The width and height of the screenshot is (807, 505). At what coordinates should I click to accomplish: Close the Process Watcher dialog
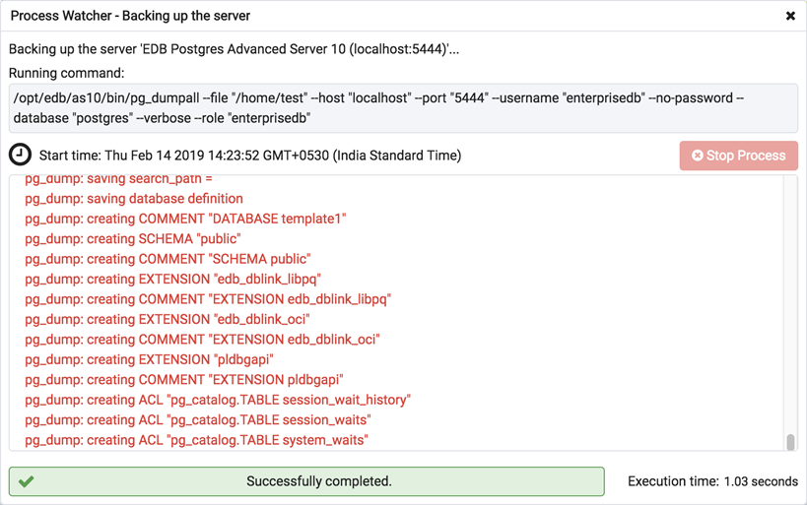[x=790, y=17]
